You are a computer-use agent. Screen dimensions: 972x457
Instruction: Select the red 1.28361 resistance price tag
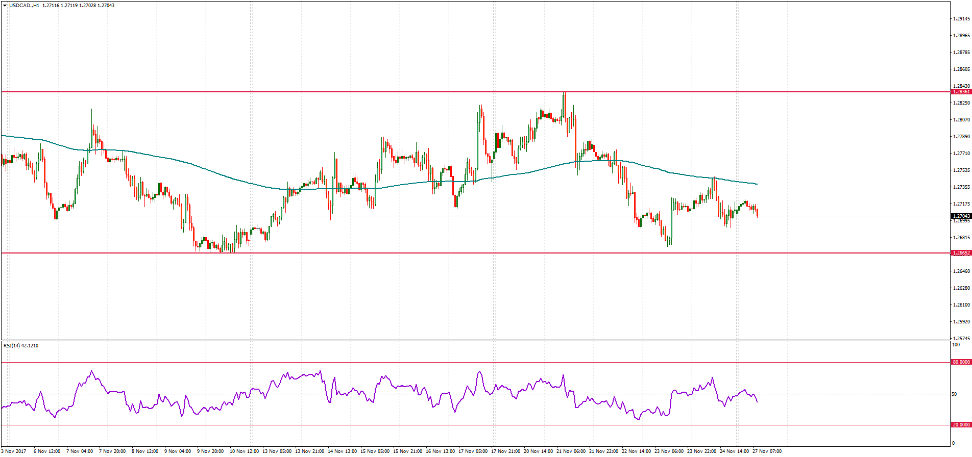click(961, 92)
